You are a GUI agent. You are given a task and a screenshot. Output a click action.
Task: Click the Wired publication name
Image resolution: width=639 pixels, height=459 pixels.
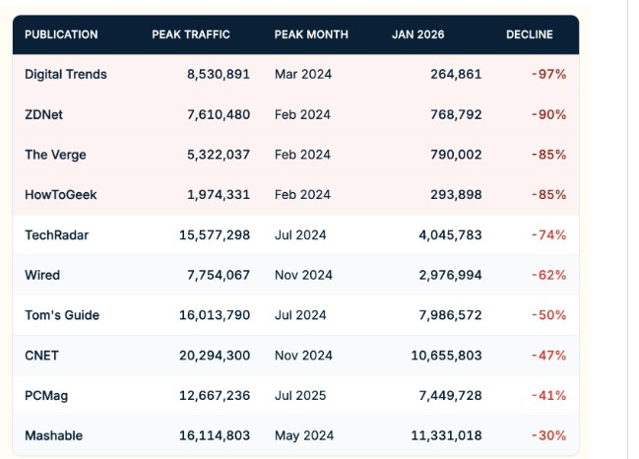[x=42, y=275]
